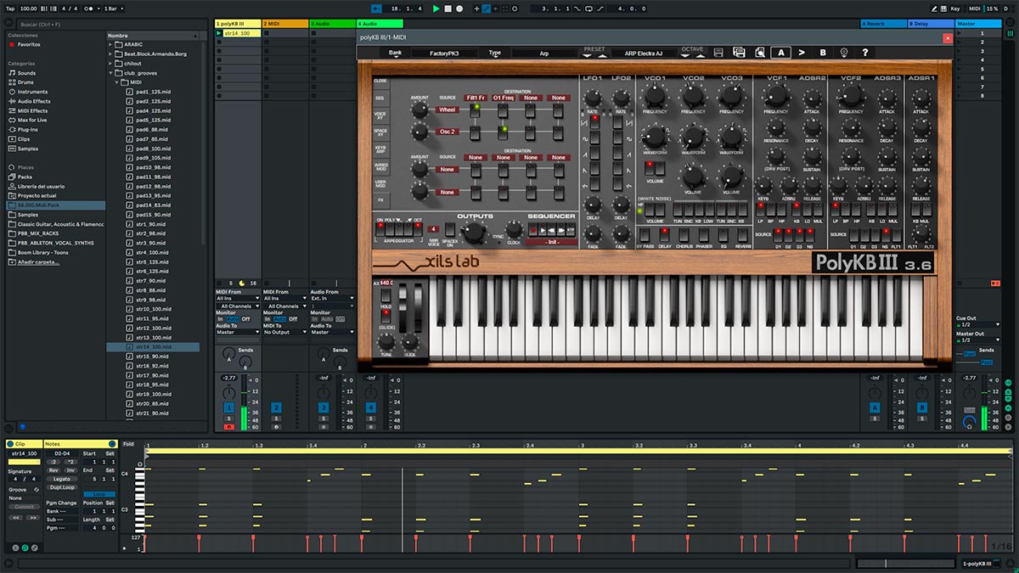Image resolution: width=1019 pixels, height=573 pixels.
Task: Collapse the MIDI subfolder
Action: (117, 82)
